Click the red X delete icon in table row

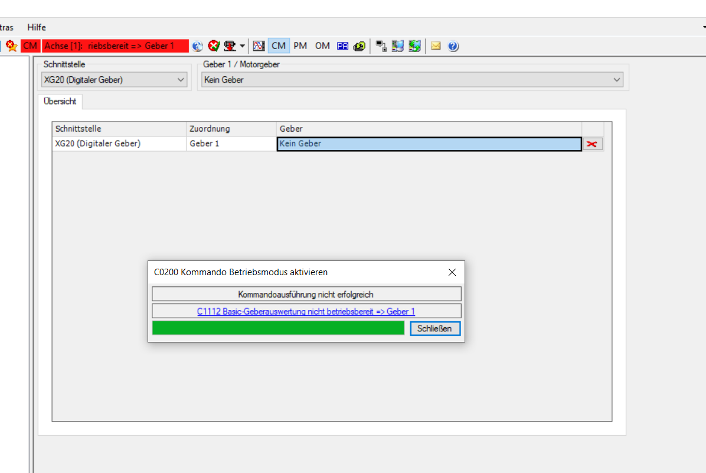tap(592, 144)
